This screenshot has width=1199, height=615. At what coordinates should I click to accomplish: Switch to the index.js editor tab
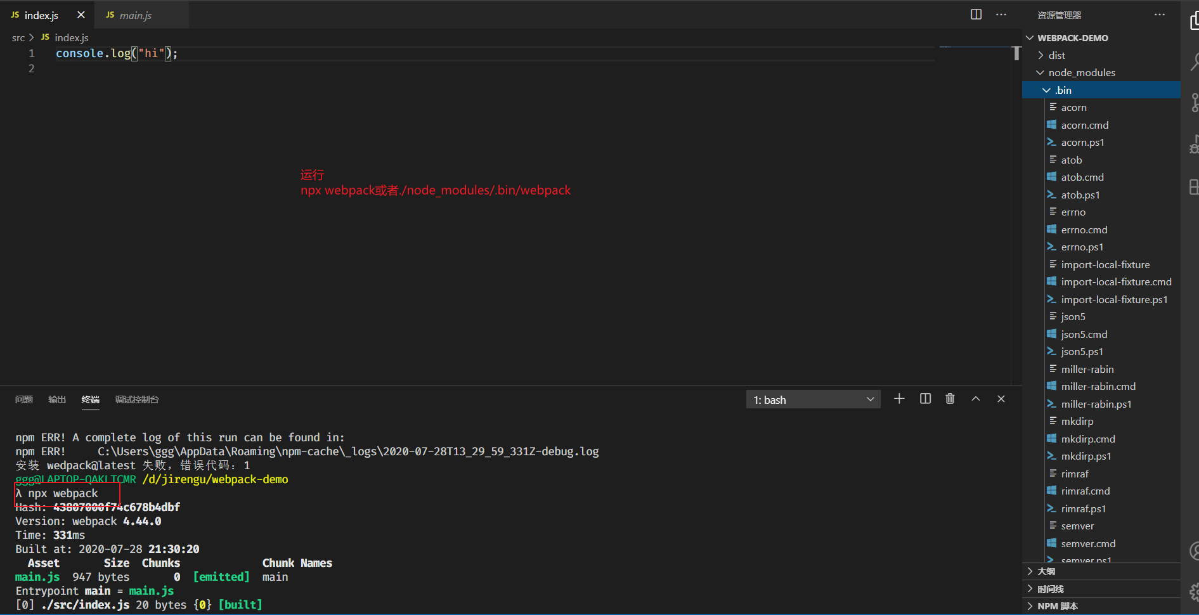point(47,15)
